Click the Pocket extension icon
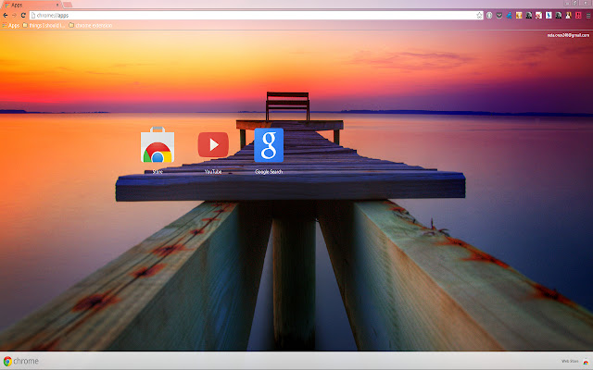 coord(499,15)
